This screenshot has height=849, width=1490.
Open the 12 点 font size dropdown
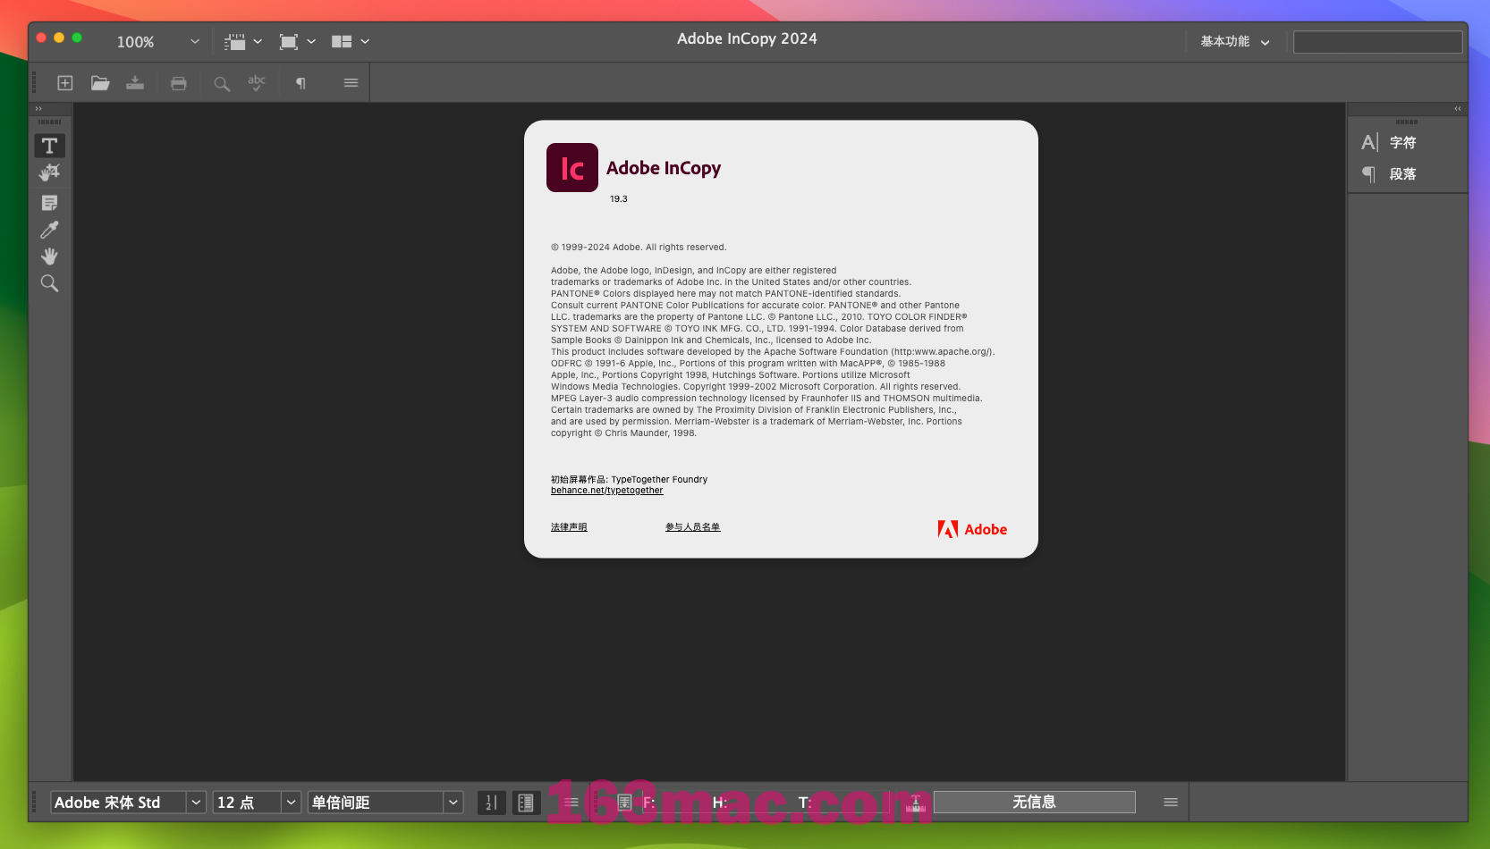coord(291,803)
